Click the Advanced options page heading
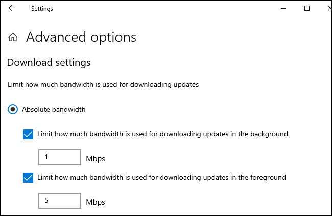This screenshot has height=216, width=332. coord(81,37)
